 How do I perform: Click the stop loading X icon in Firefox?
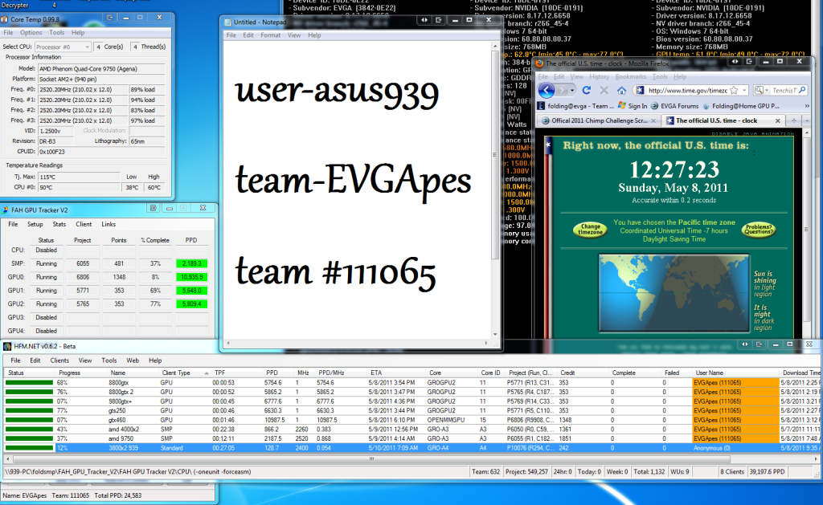[603, 91]
